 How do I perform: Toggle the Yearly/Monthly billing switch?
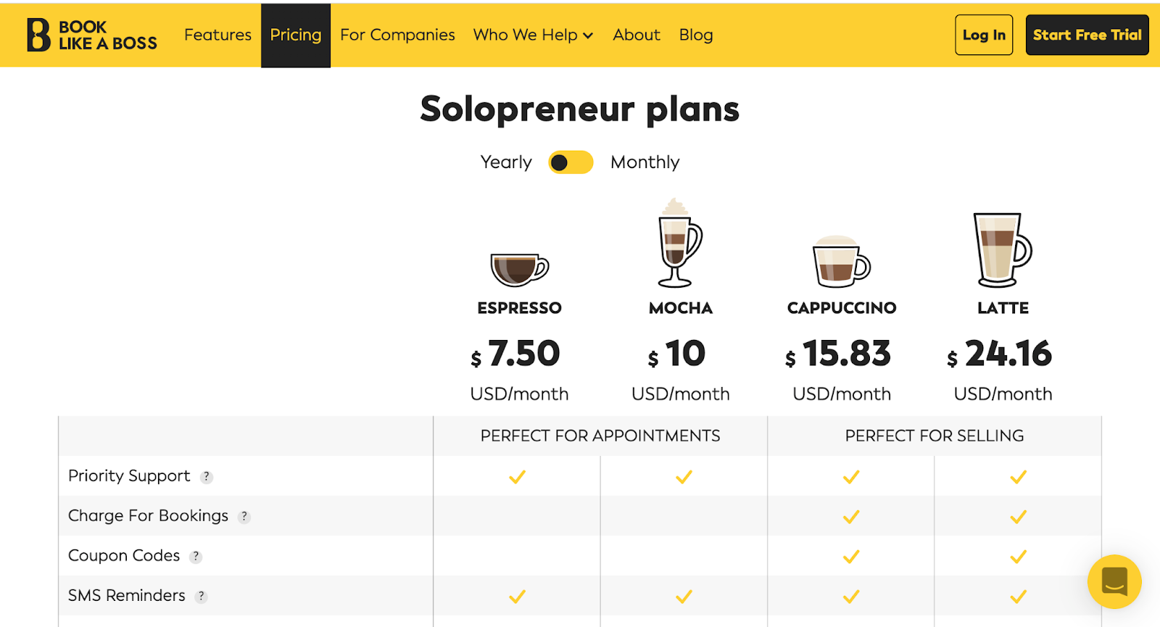(571, 162)
